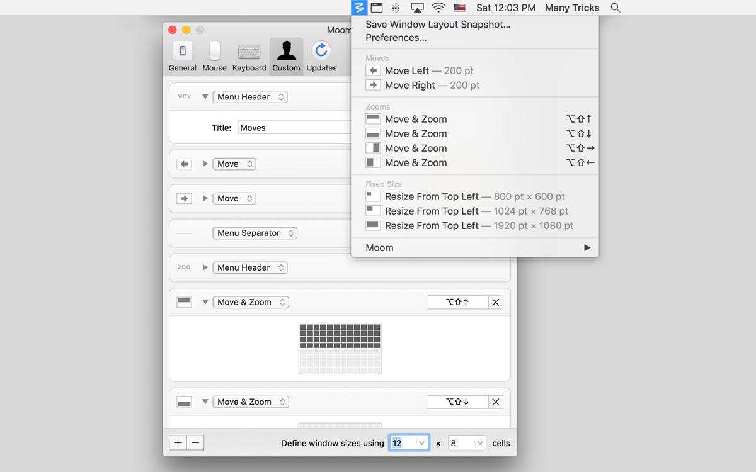Open the AirPlay display menu
Image resolution: width=756 pixels, height=472 pixels.
pyautogui.click(x=417, y=8)
